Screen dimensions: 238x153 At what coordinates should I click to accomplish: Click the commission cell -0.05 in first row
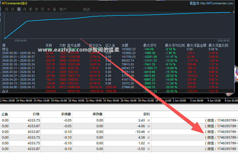pyautogui.click(x=68, y=120)
